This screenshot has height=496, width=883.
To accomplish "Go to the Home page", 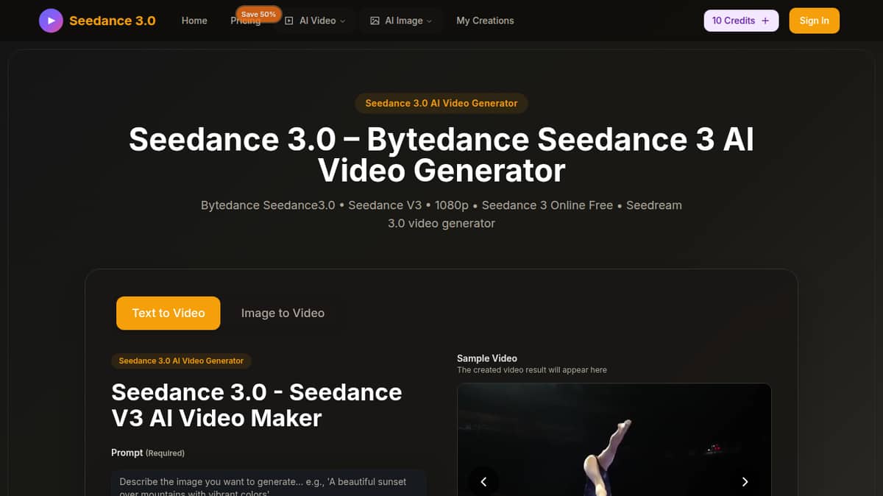I will pyautogui.click(x=194, y=21).
